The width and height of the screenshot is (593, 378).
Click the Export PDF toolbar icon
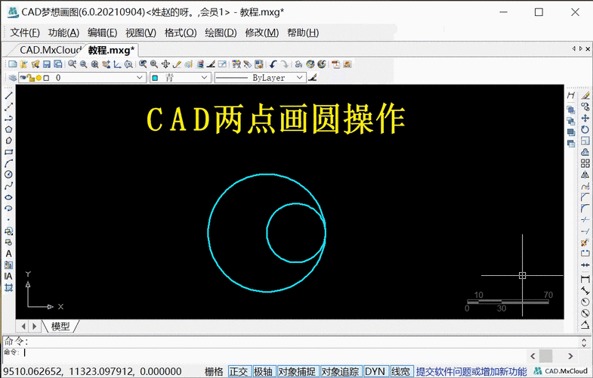click(x=336, y=64)
